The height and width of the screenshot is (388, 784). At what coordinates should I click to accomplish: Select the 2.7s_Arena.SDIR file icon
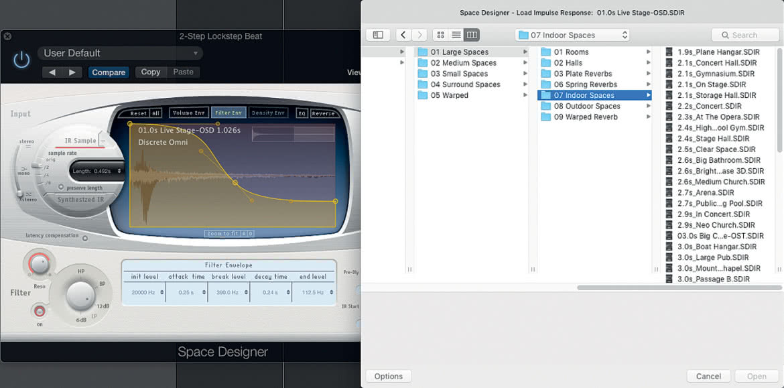[x=669, y=192]
